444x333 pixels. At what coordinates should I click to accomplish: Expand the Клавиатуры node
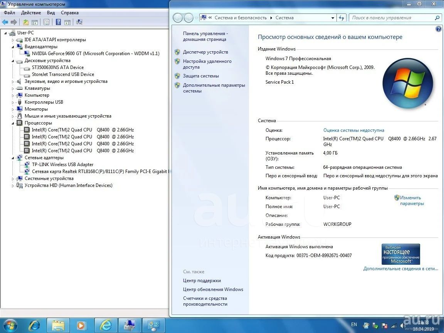point(13,89)
